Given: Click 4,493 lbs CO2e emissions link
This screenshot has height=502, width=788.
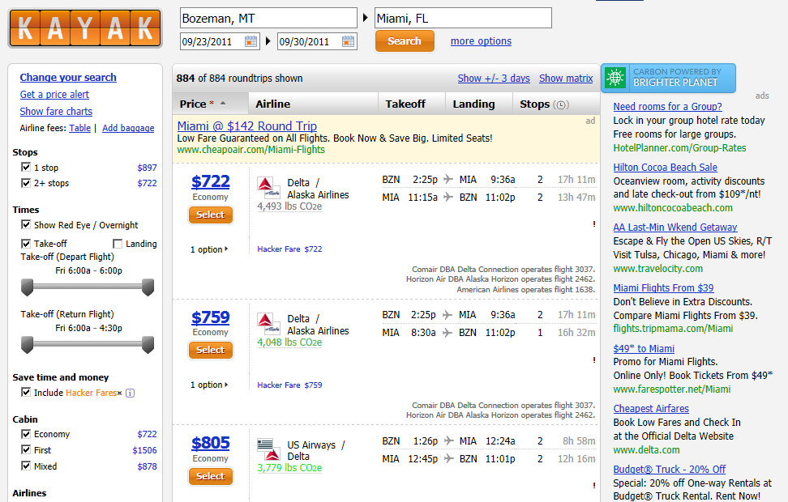Looking at the screenshot, I should (x=289, y=206).
